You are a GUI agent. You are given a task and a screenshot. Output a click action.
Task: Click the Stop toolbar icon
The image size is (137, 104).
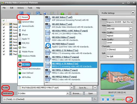[77, 14]
